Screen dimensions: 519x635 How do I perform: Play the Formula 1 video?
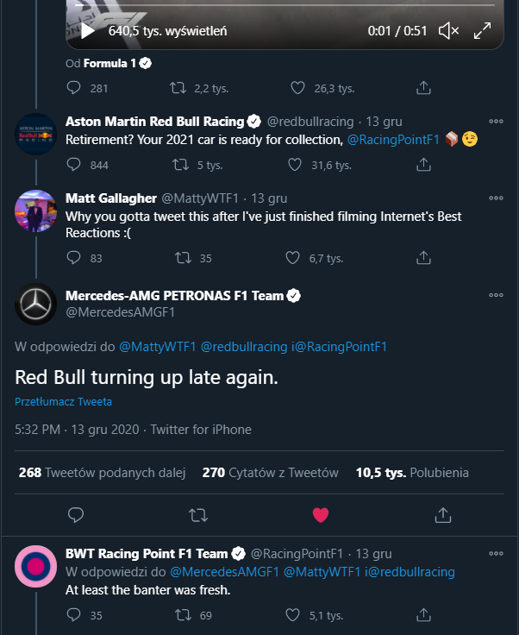[88, 31]
